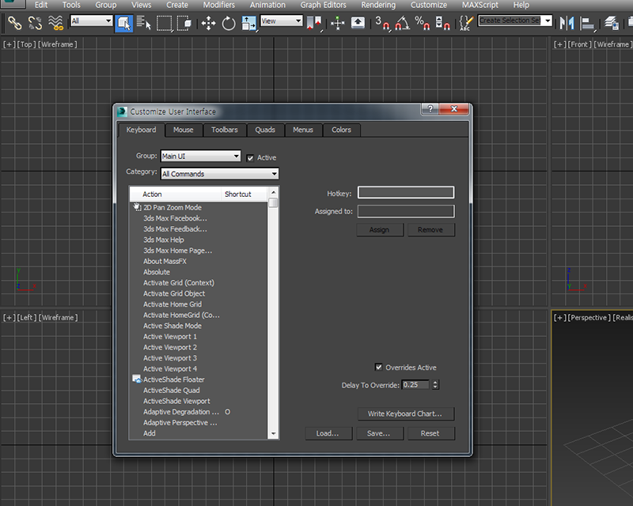Screen dimensions: 633x506
Task: Toggle Overrides Active checkbox
Action: [378, 367]
